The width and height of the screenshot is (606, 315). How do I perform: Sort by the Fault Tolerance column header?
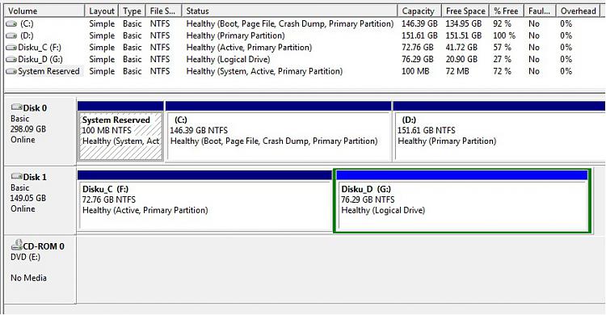(x=540, y=10)
